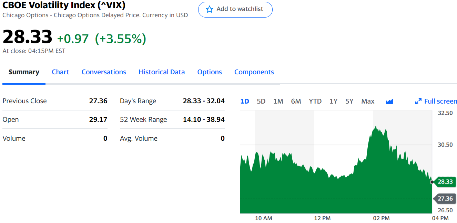Open the Options tab

210,72
